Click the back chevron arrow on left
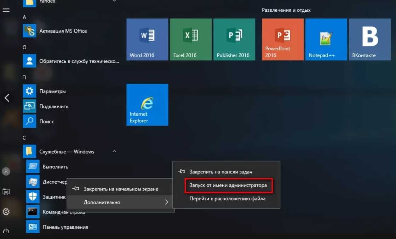The image size is (396, 239). (x=7, y=98)
